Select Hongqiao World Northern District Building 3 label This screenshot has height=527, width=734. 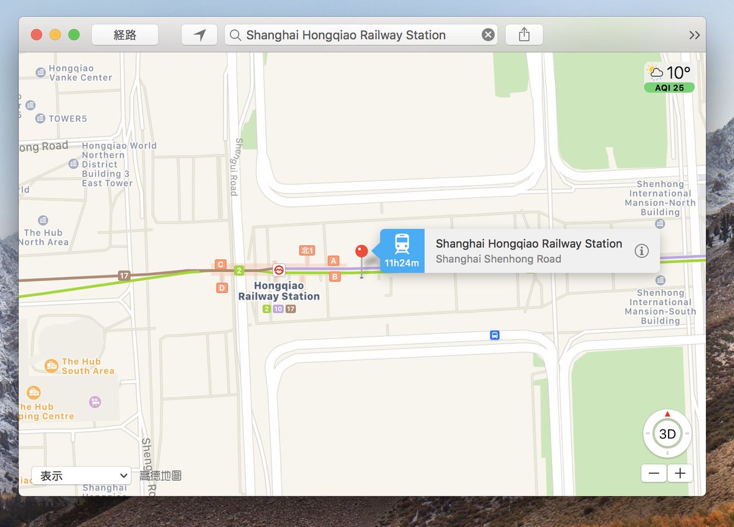(119, 164)
